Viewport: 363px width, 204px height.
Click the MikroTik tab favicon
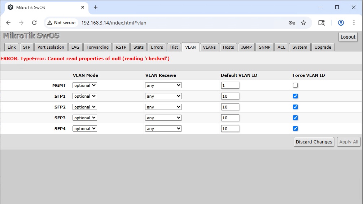(10, 8)
